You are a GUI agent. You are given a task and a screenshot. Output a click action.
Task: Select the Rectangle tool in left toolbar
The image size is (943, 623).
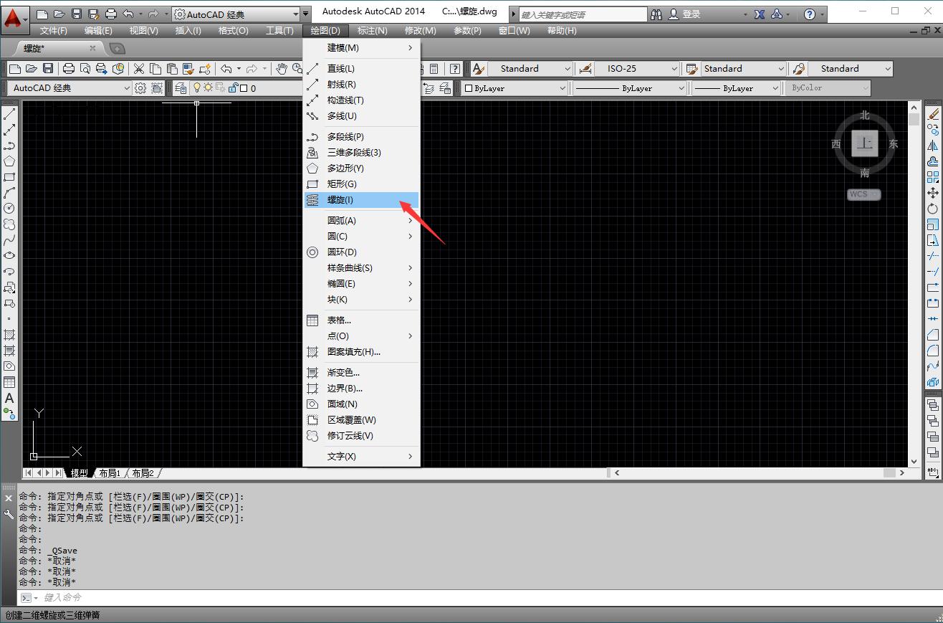pos(9,177)
